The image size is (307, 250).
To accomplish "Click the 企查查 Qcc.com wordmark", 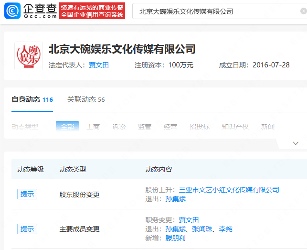I will pos(40,11).
